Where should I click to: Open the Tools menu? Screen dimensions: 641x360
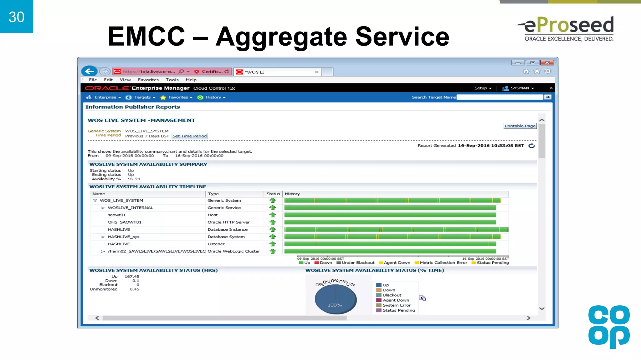click(x=172, y=80)
